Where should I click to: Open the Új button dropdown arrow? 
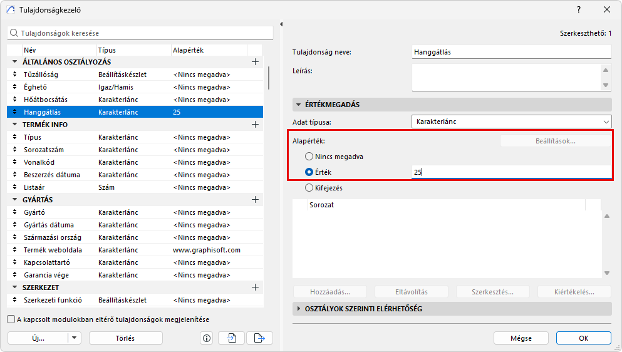pyautogui.click(x=74, y=338)
